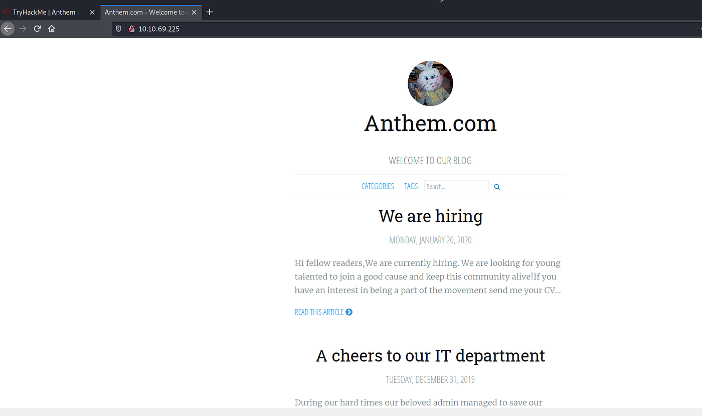Open a new tab with the plus button

click(x=210, y=12)
